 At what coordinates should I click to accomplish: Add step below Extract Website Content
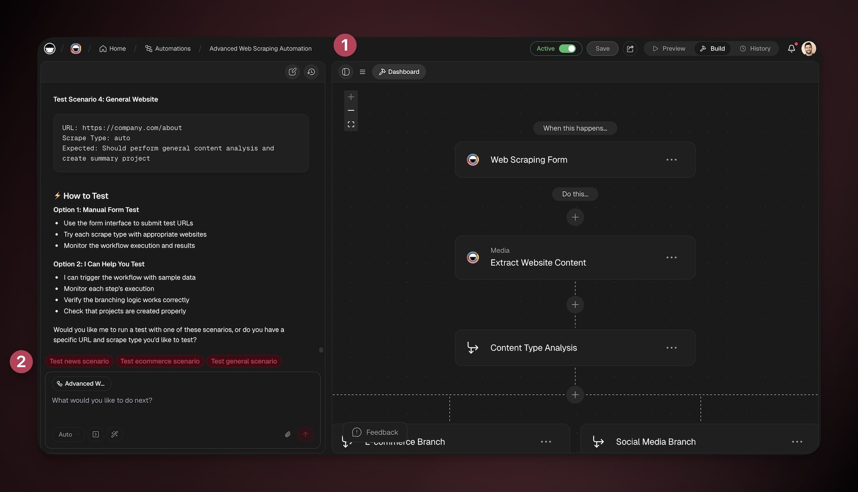tap(575, 305)
